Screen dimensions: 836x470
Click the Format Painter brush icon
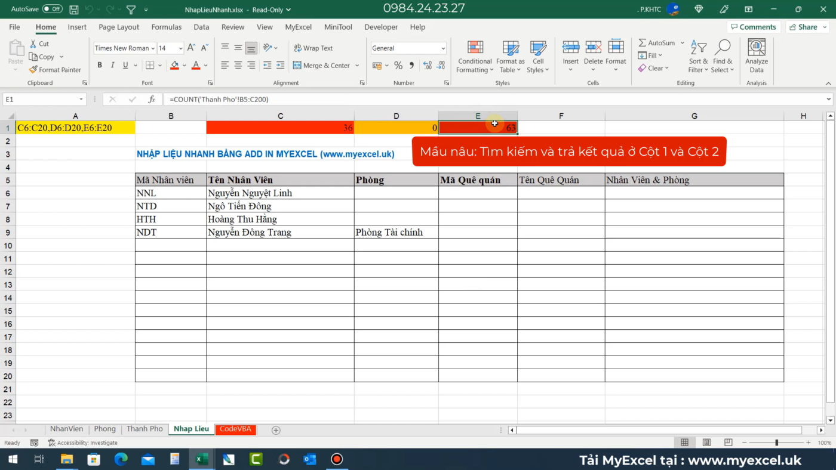click(x=33, y=70)
